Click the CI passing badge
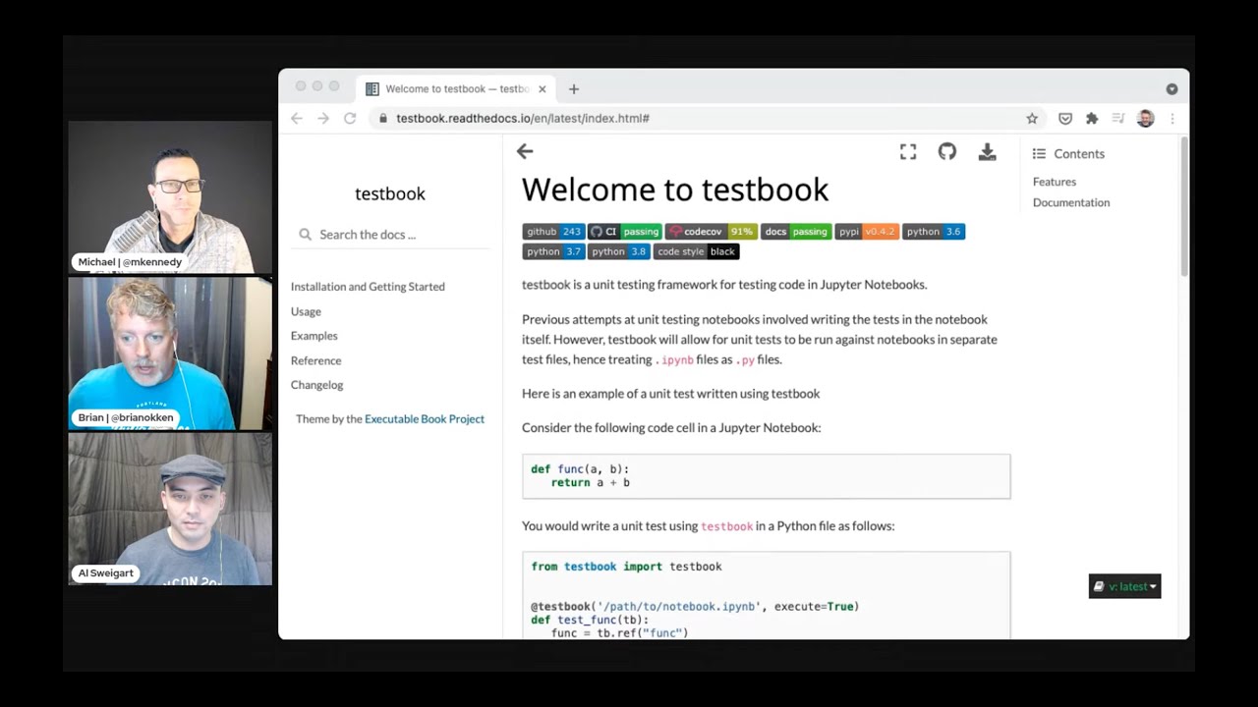 624,232
